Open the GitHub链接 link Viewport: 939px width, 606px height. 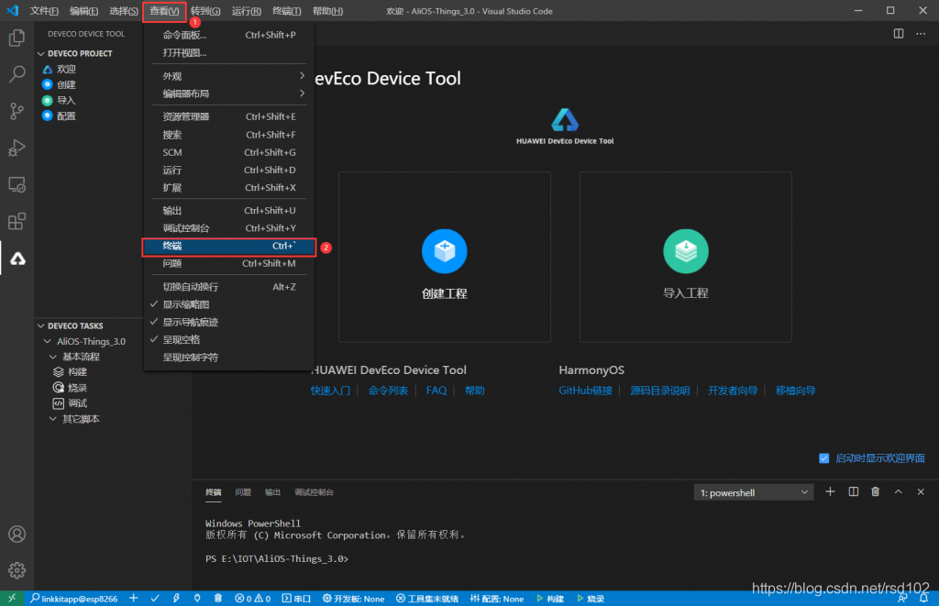click(585, 391)
